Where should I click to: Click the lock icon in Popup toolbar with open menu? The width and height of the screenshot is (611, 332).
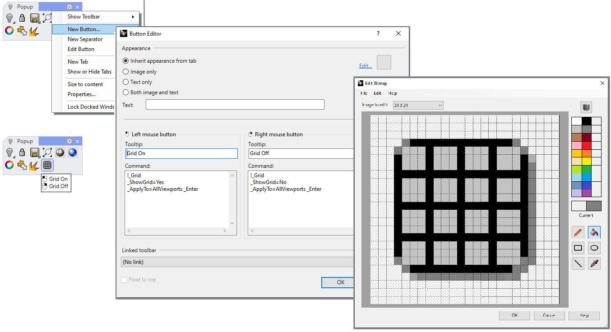22,18
